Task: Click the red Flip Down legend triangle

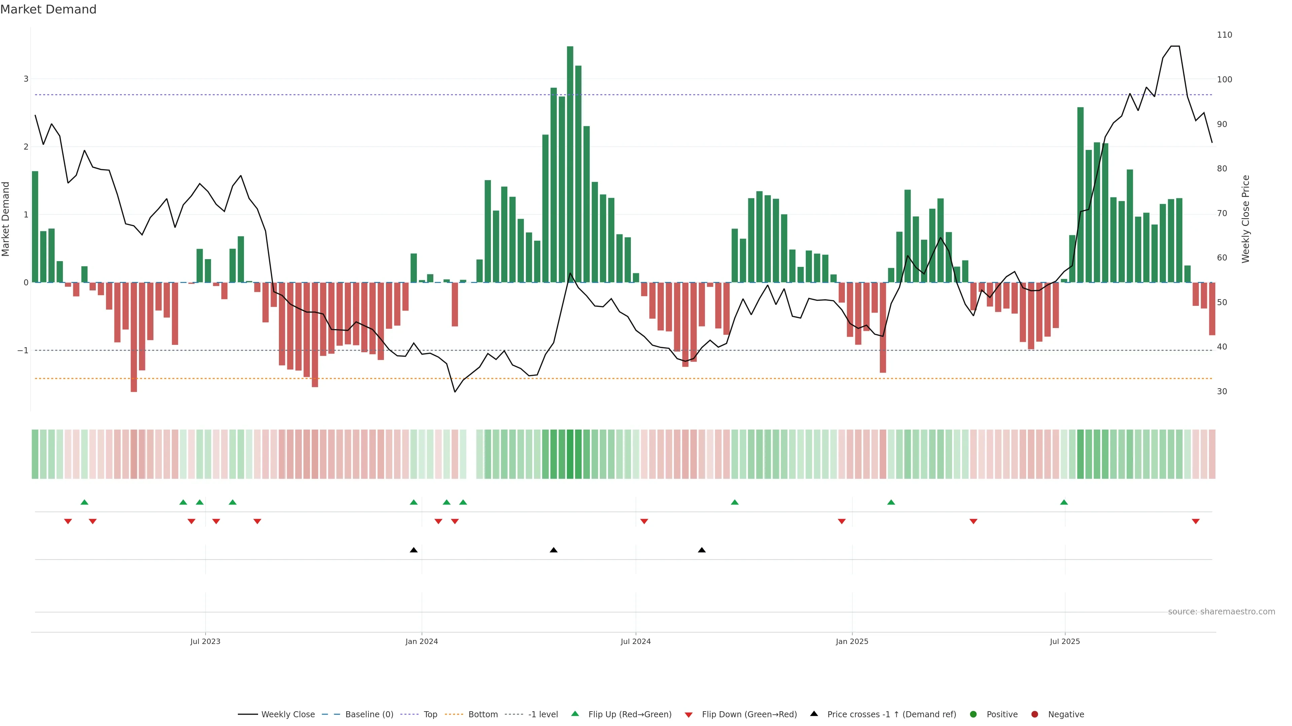Action: 688,715
